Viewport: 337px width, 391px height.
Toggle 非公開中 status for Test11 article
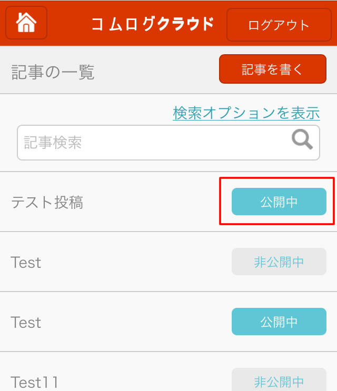coord(279,381)
